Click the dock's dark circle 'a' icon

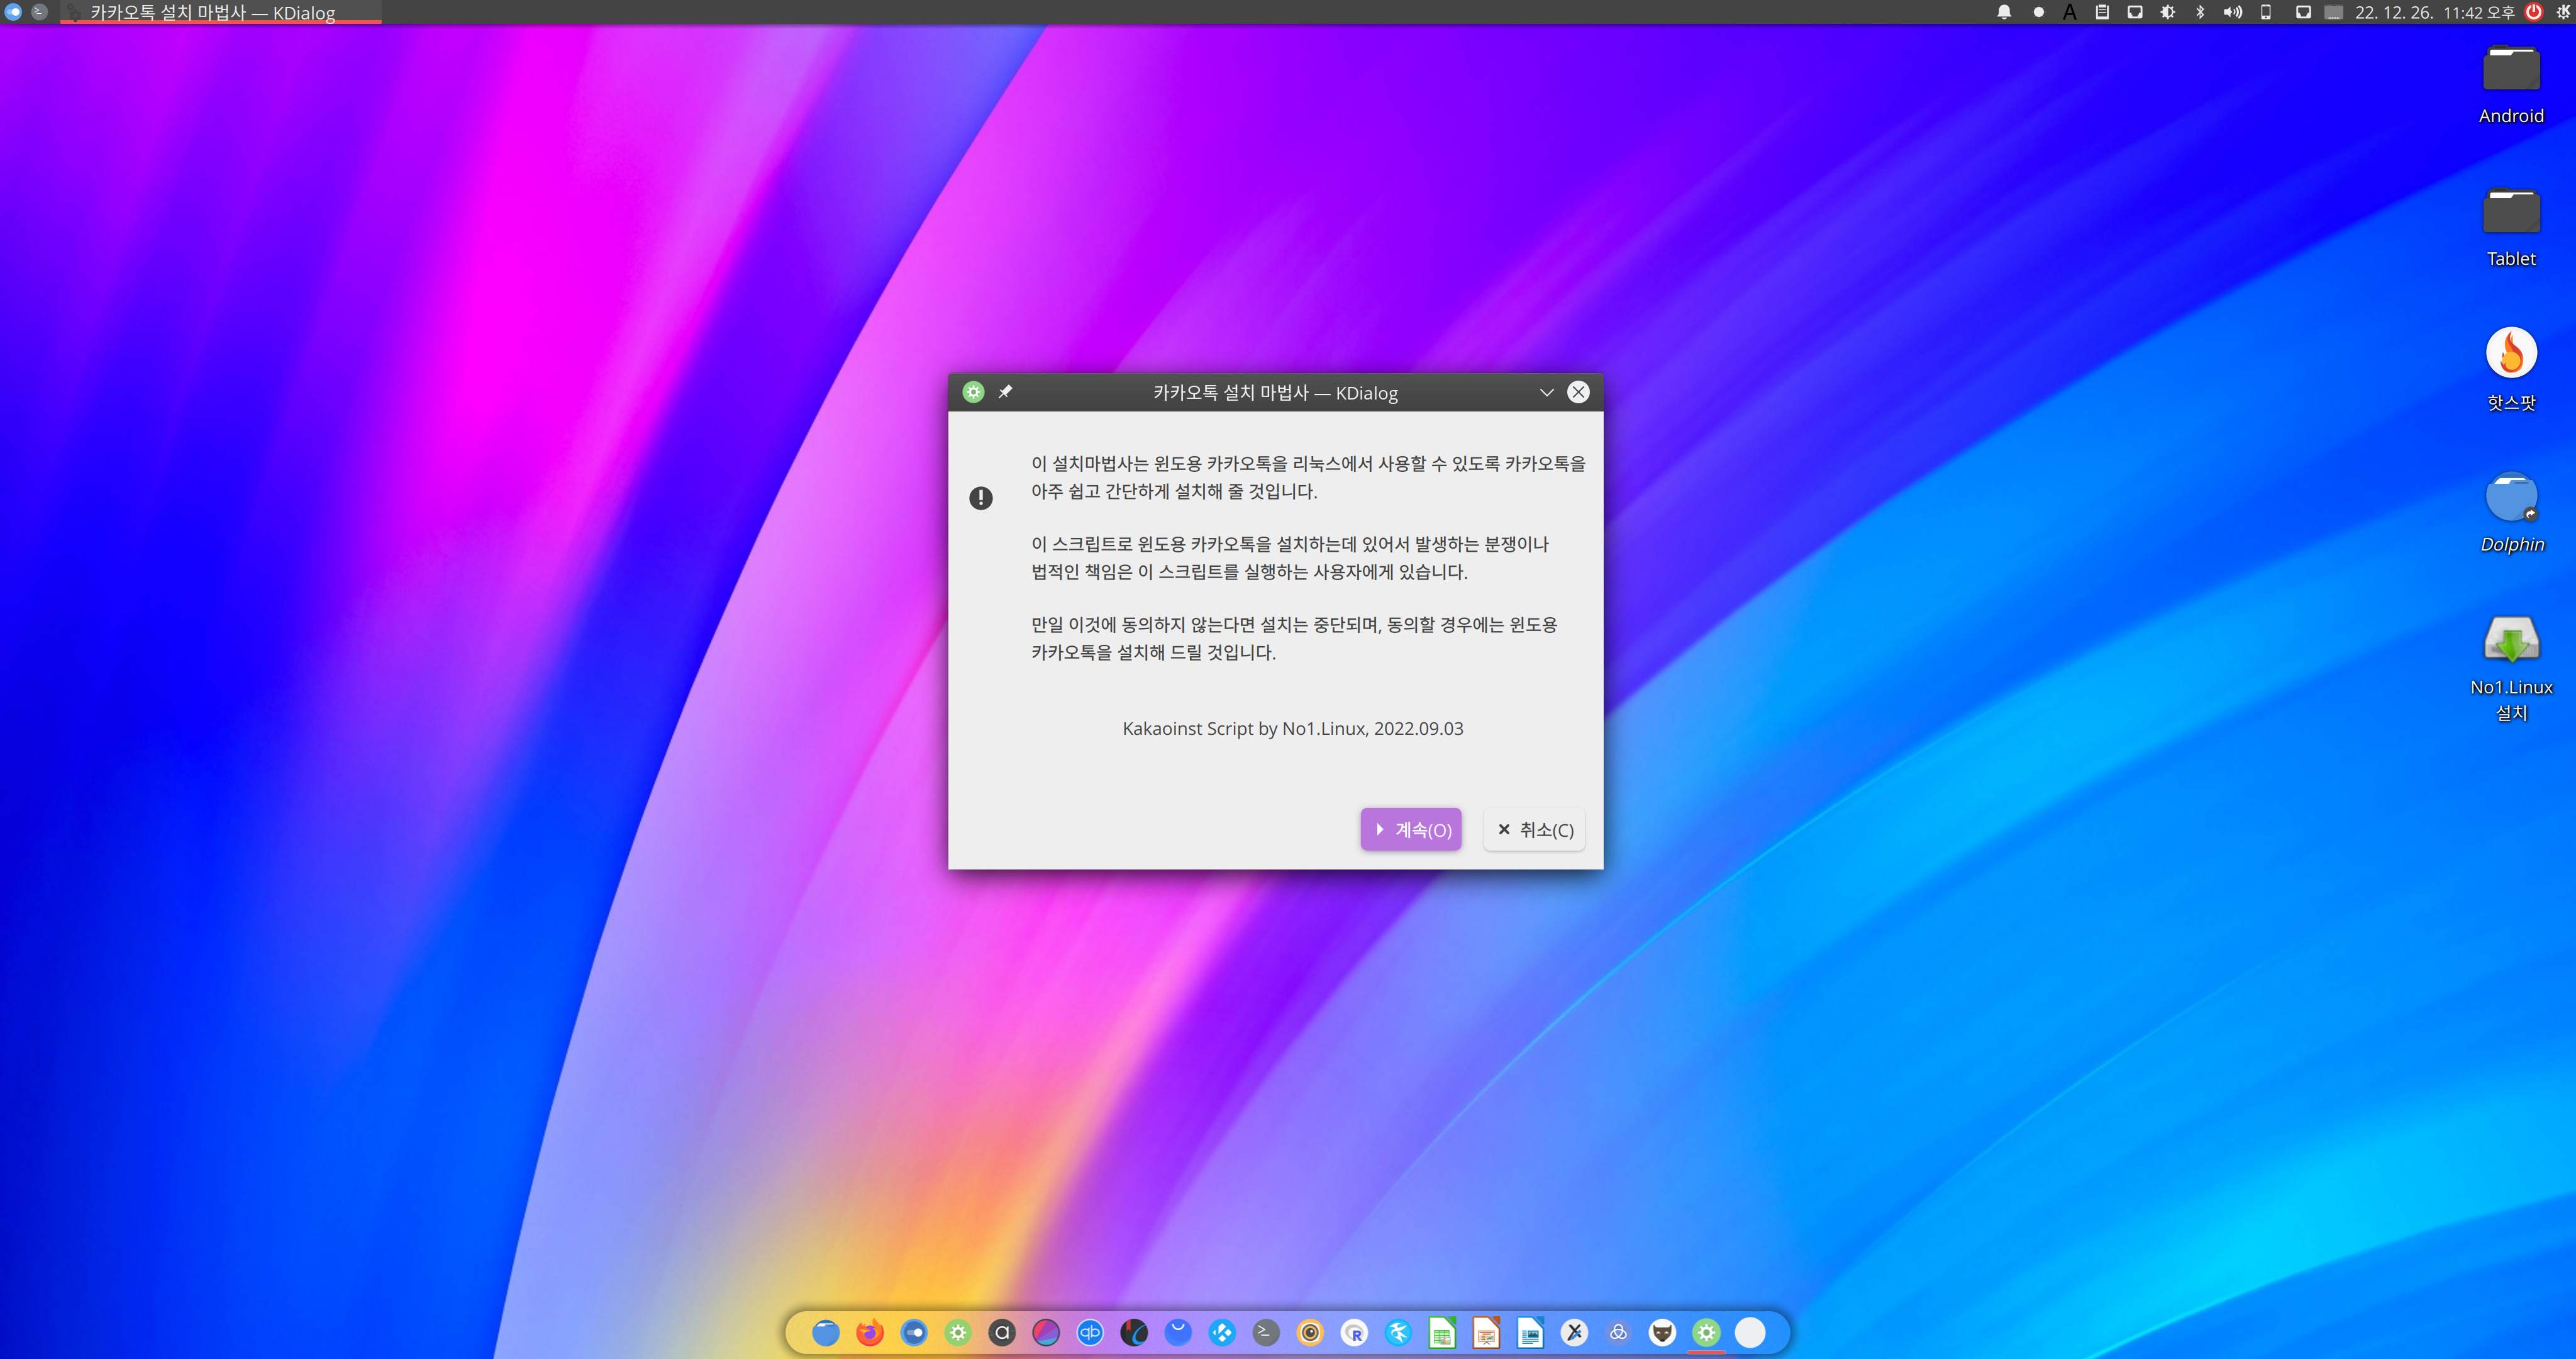pos(1002,1332)
